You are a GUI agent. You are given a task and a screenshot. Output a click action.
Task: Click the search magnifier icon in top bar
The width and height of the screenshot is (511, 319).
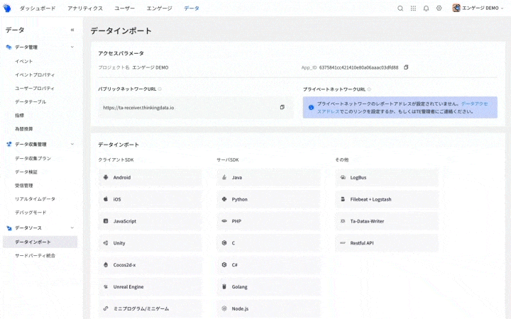(400, 9)
